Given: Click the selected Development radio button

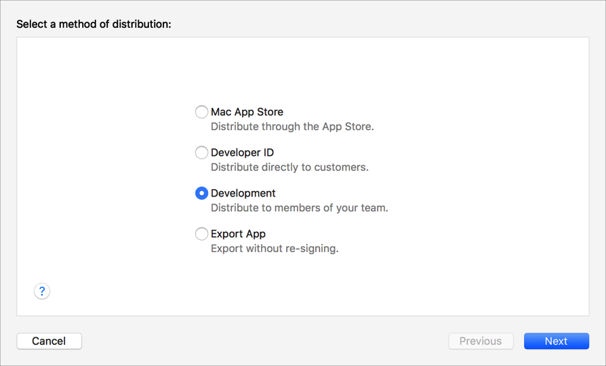Looking at the screenshot, I should coord(201,193).
